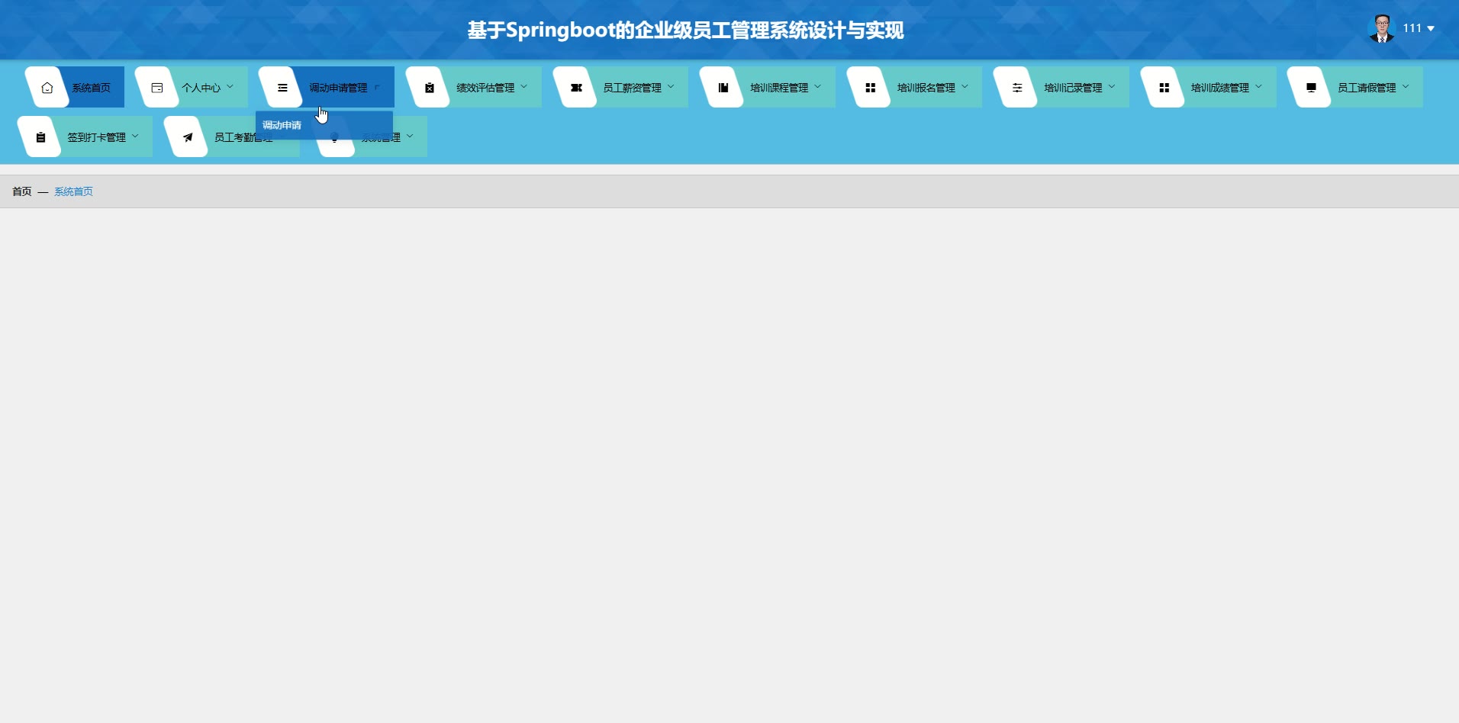
Task: Click the 系统首页 breadcrumb link
Action: pyautogui.click(x=73, y=191)
